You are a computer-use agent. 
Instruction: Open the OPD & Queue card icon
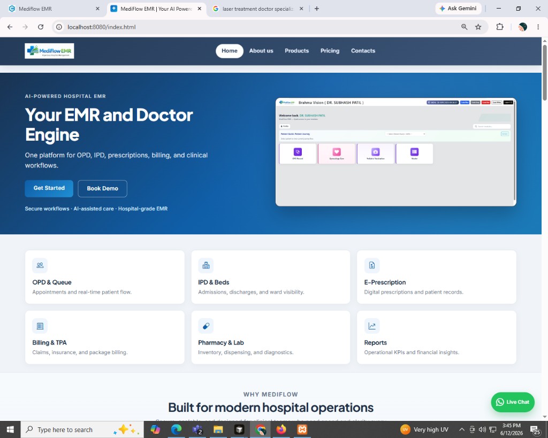click(40, 265)
